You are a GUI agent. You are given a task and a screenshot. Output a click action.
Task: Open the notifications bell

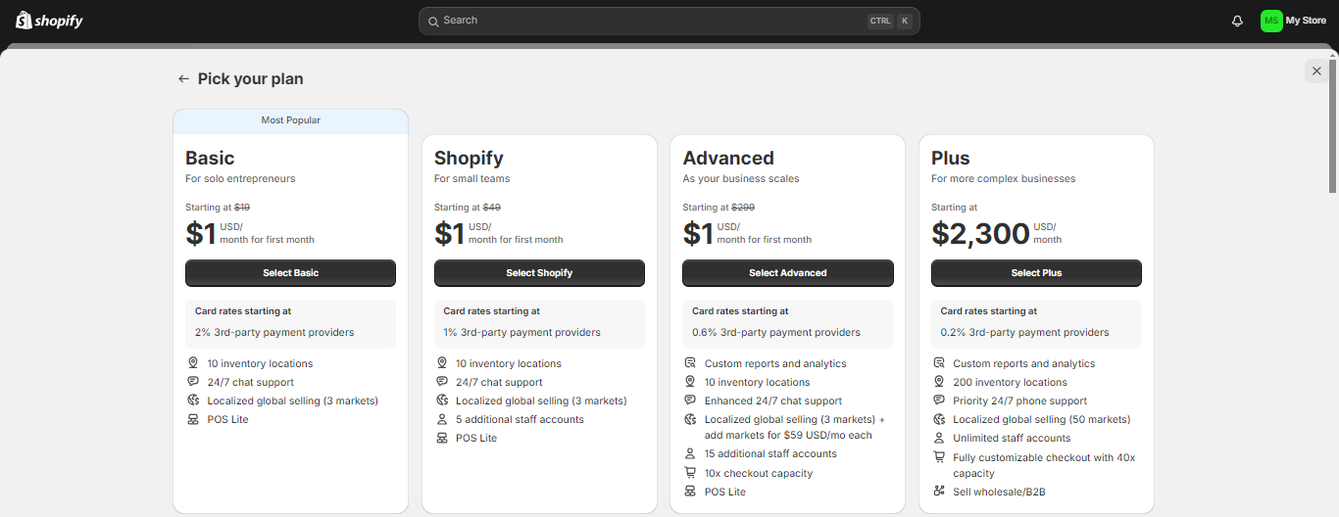point(1237,21)
